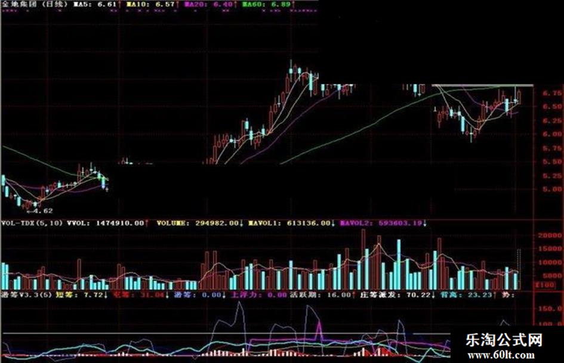Viewport: 564px width, 363px height.
Task: Click the red X100 volume scale box
Action: click(x=545, y=285)
